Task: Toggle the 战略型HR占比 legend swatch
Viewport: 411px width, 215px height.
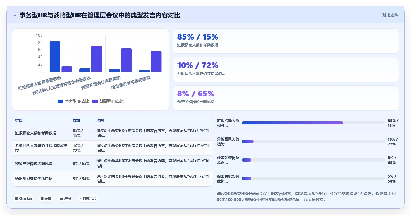Action: [95, 101]
